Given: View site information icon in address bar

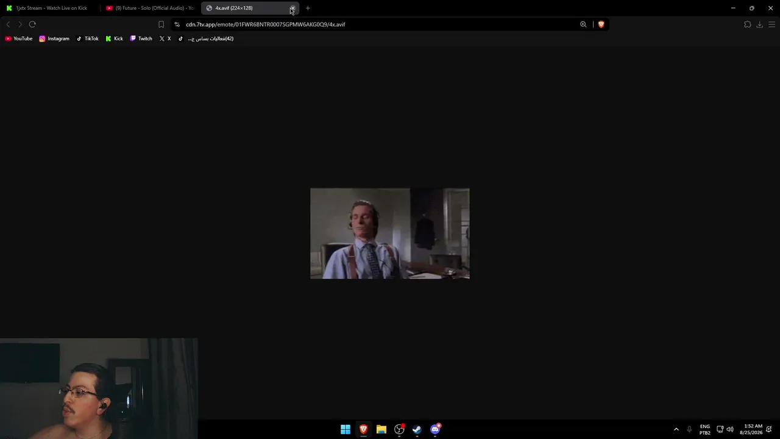Looking at the screenshot, I should pyautogui.click(x=177, y=24).
